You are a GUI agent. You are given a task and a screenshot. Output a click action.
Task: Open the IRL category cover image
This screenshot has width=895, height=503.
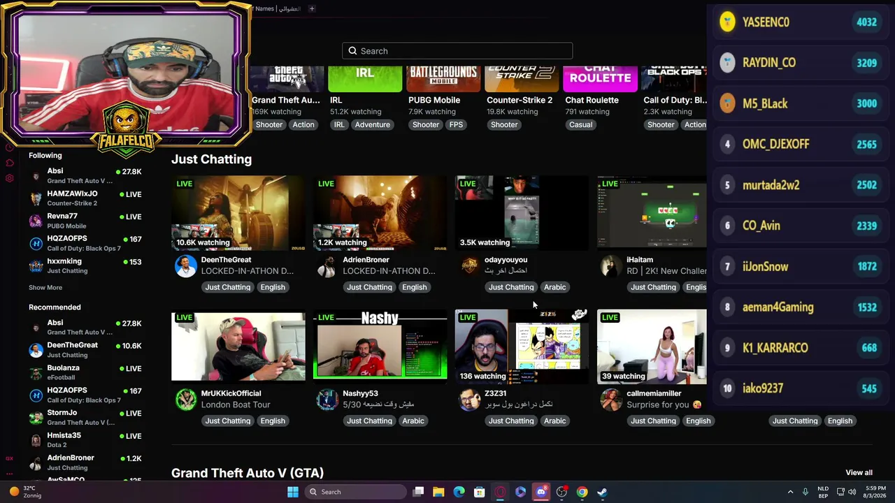(x=365, y=79)
